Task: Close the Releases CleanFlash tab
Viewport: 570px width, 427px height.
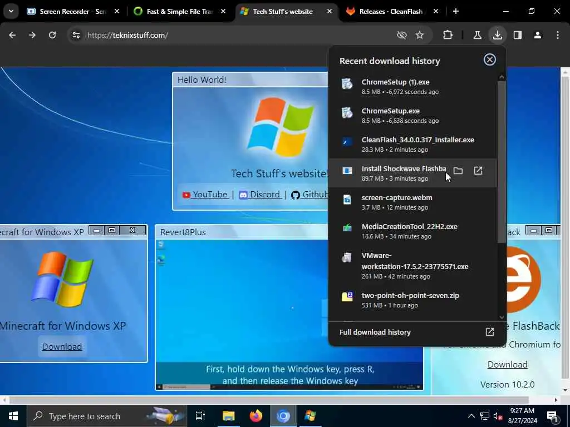Action: click(x=435, y=11)
